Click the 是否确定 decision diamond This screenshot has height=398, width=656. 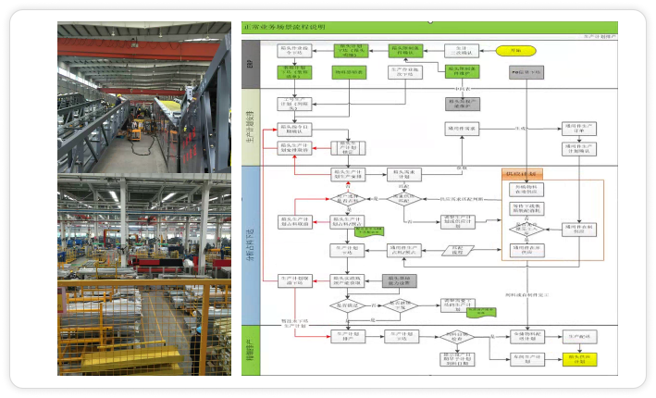(348, 305)
